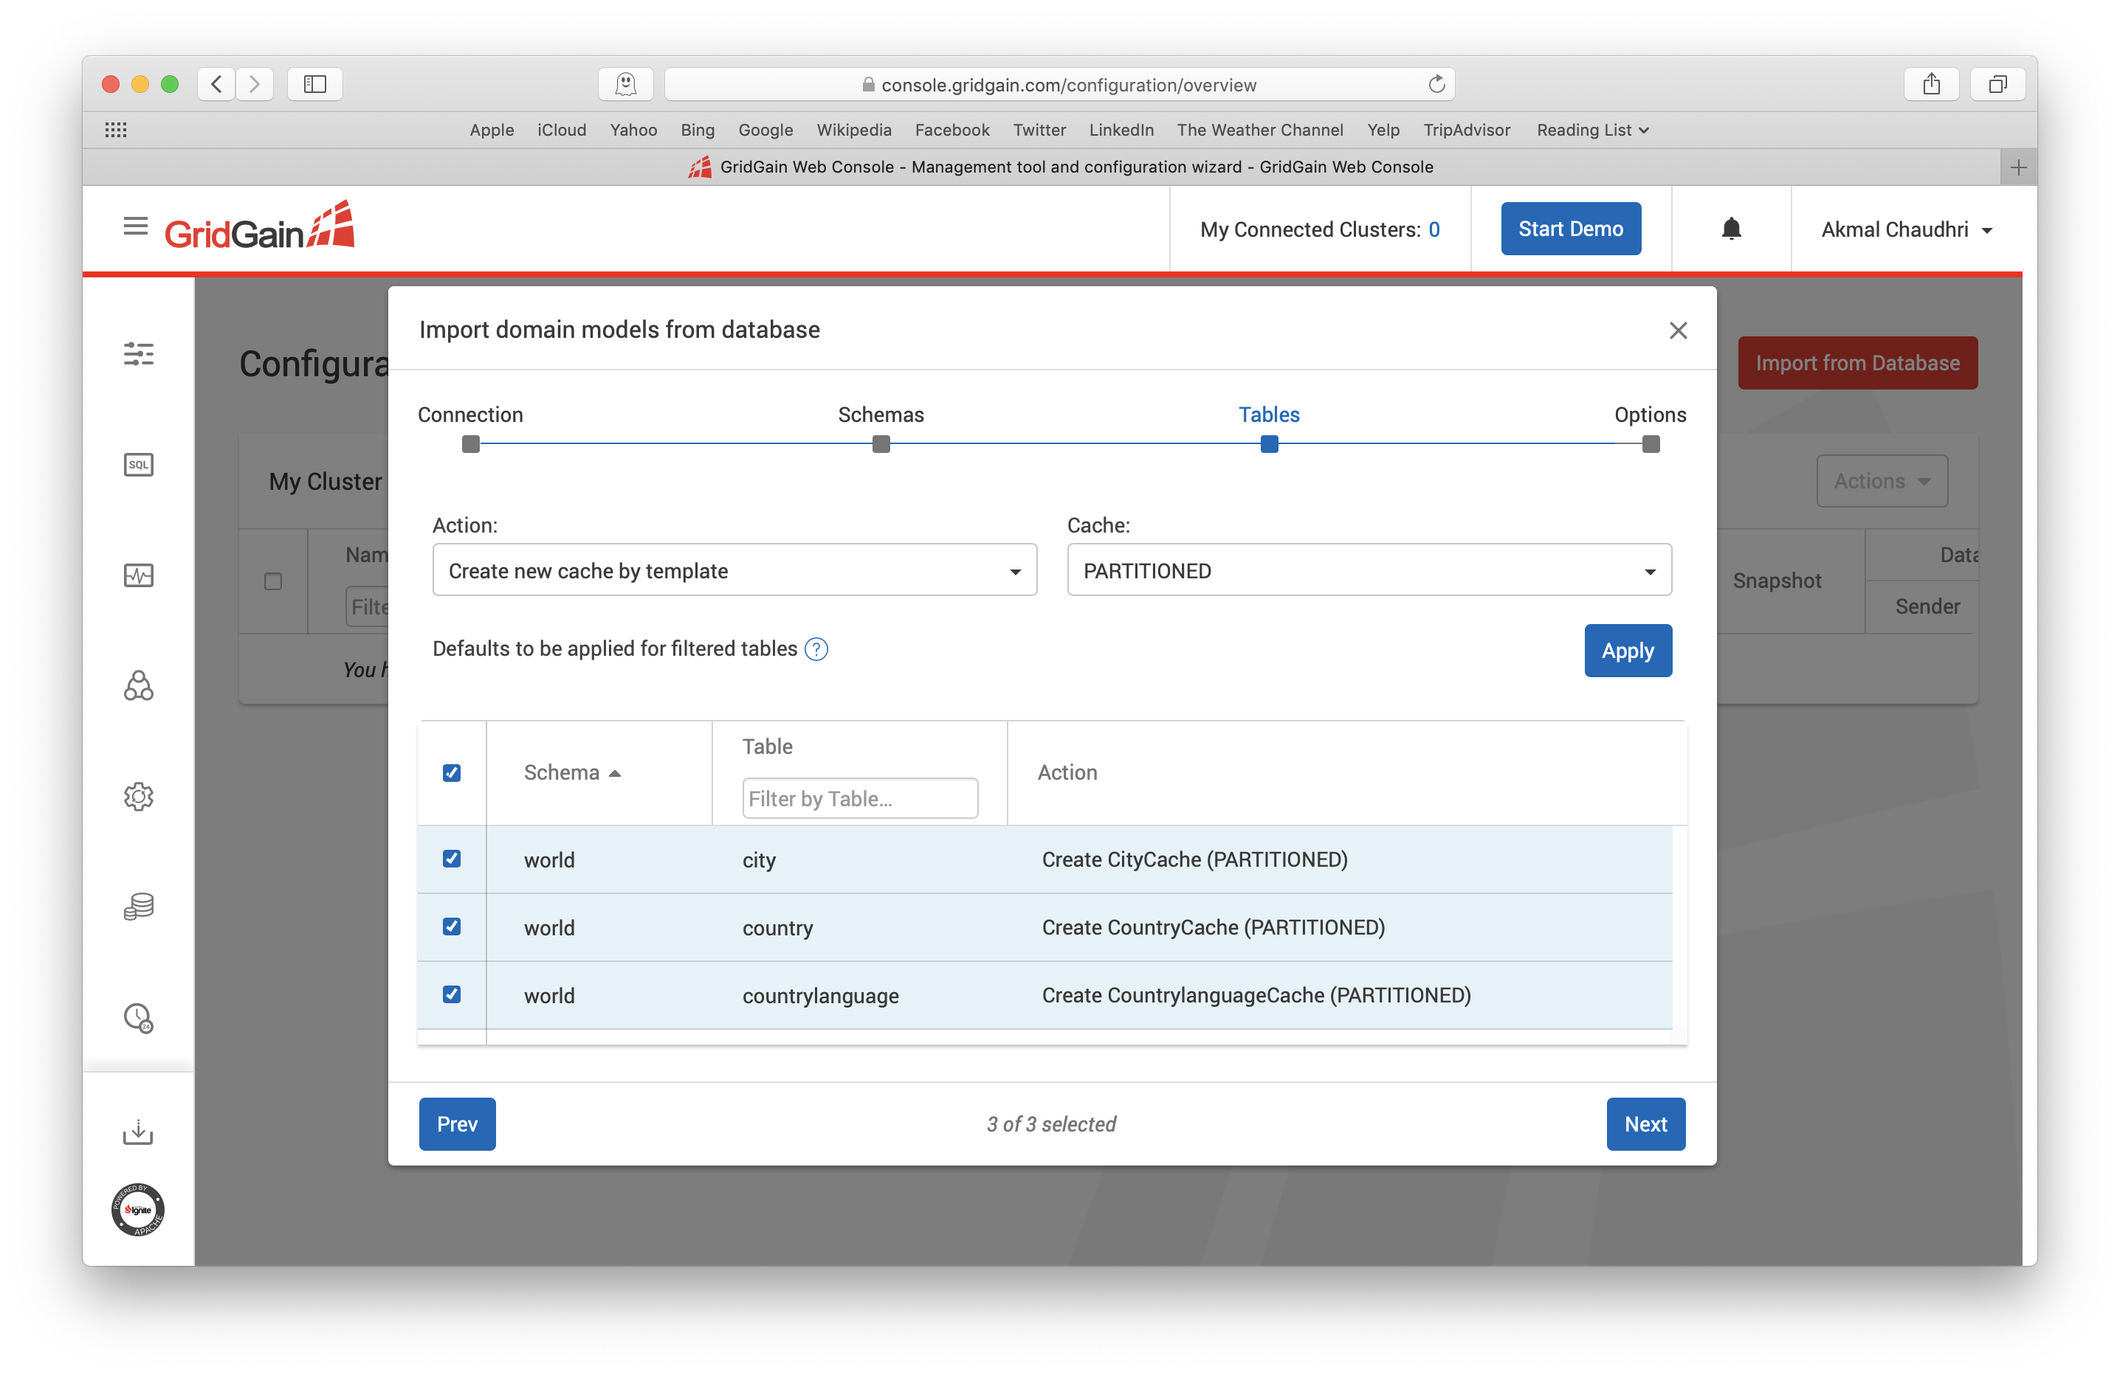2120x1375 pixels.
Task: Drag the Tables progress bar slider
Action: click(x=1267, y=445)
